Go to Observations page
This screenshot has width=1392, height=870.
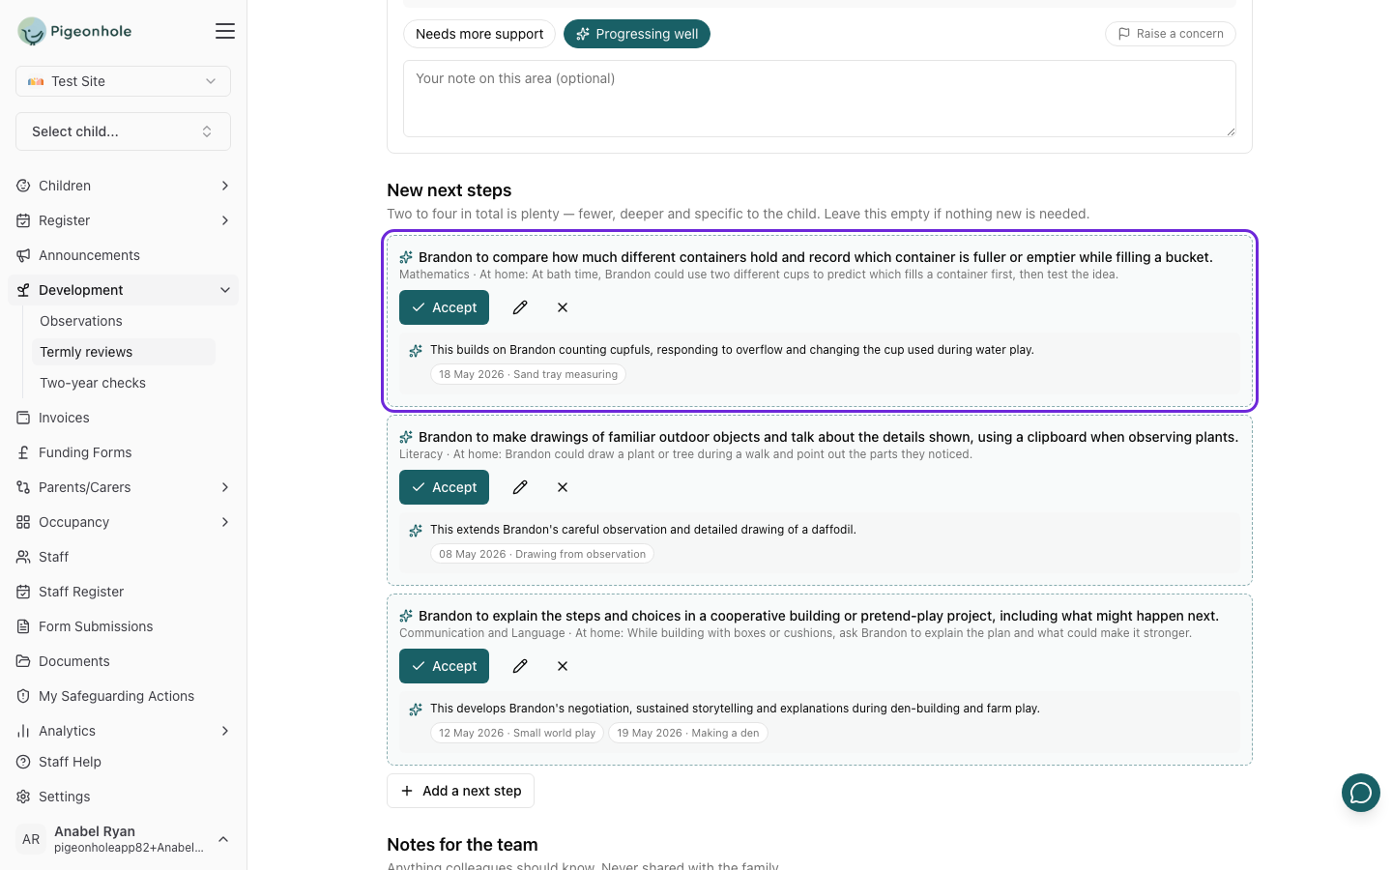pos(124,321)
